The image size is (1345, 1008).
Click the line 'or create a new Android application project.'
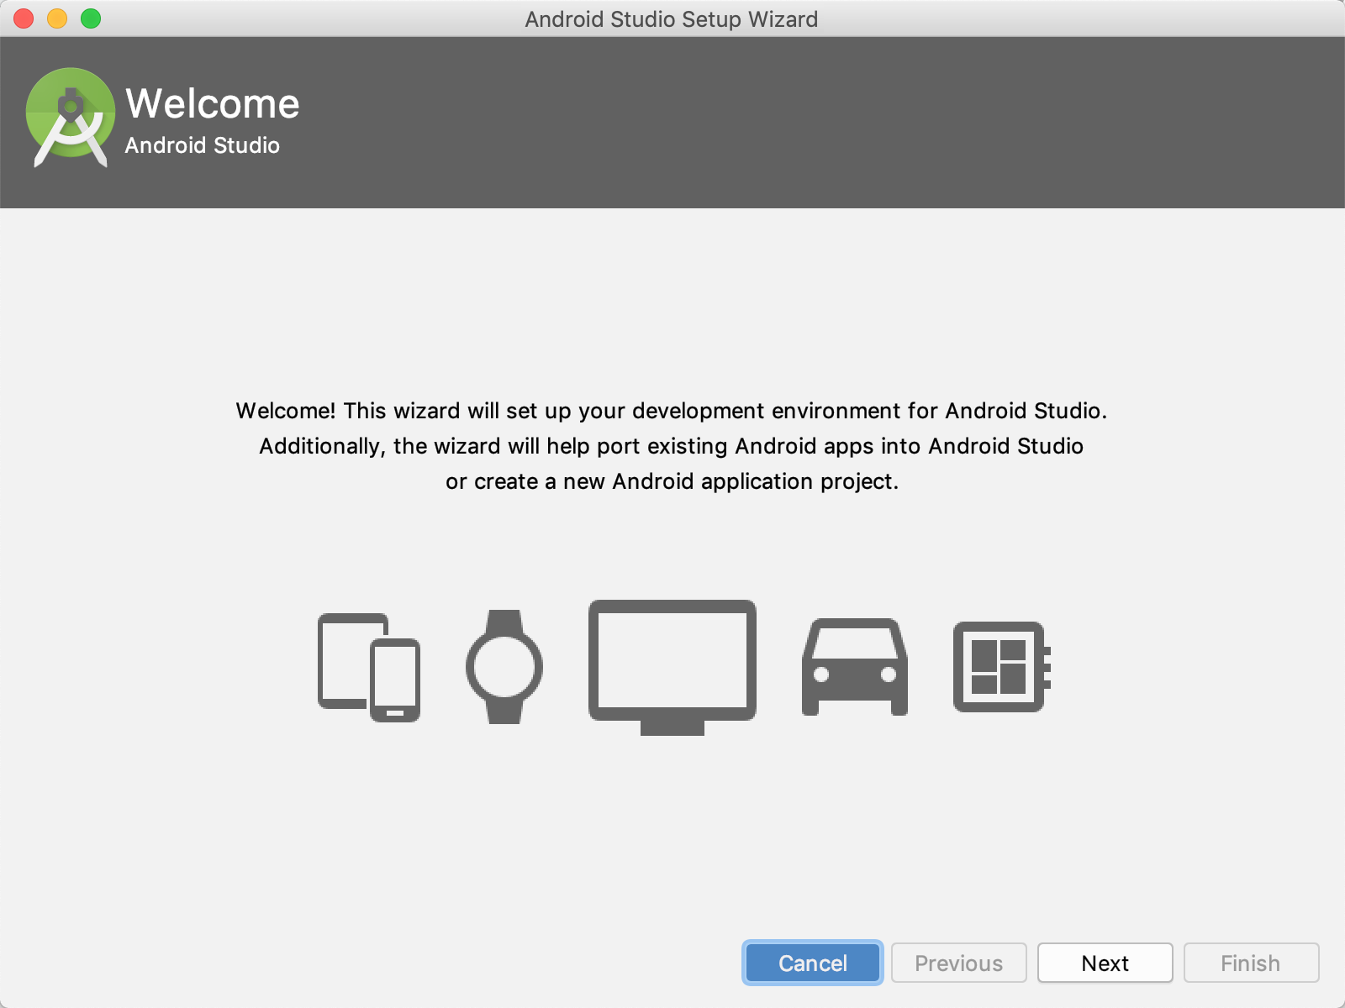[672, 481]
